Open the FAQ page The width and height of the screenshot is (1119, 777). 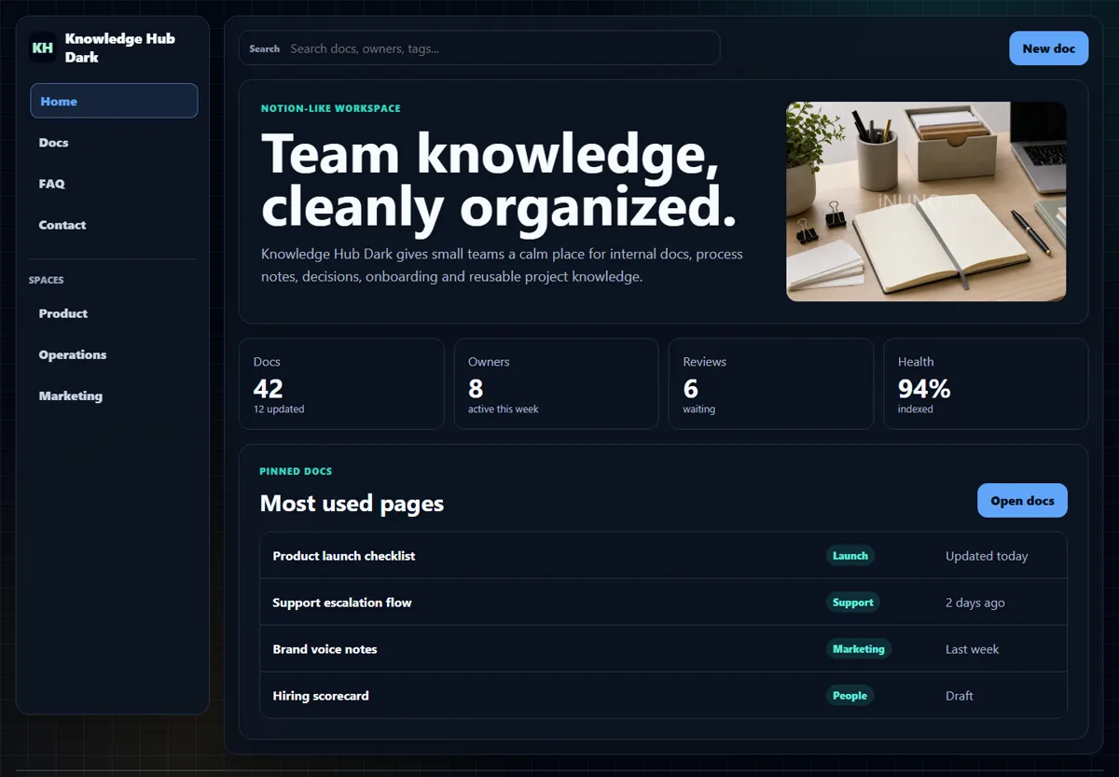pos(114,184)
